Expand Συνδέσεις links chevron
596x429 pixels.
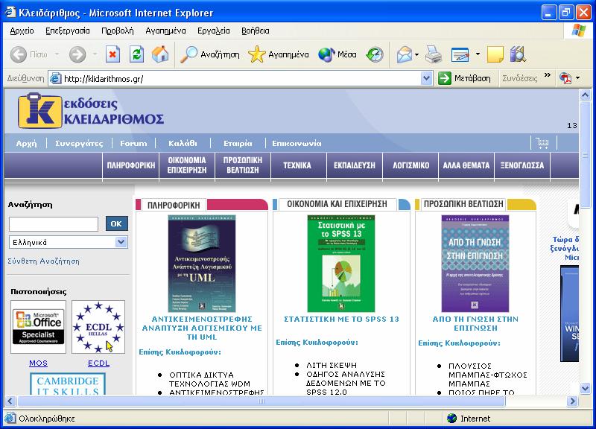click(548, 75)
